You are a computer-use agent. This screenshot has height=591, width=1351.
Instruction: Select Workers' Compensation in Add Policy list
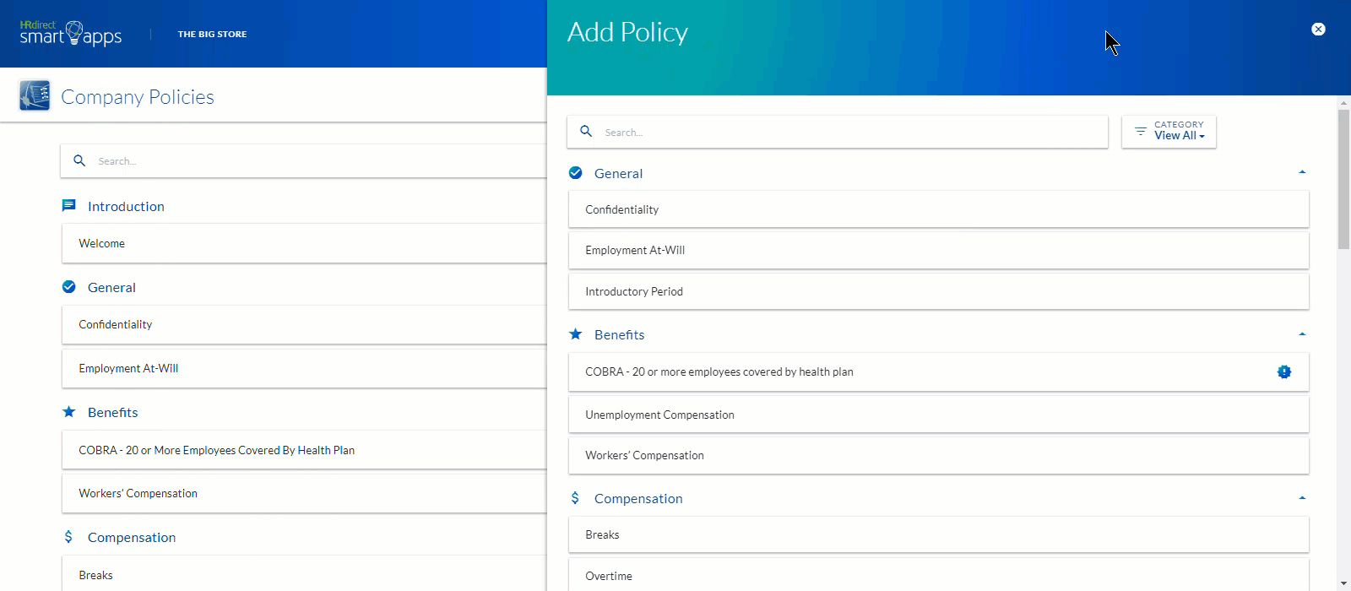(x=939, y=455)
